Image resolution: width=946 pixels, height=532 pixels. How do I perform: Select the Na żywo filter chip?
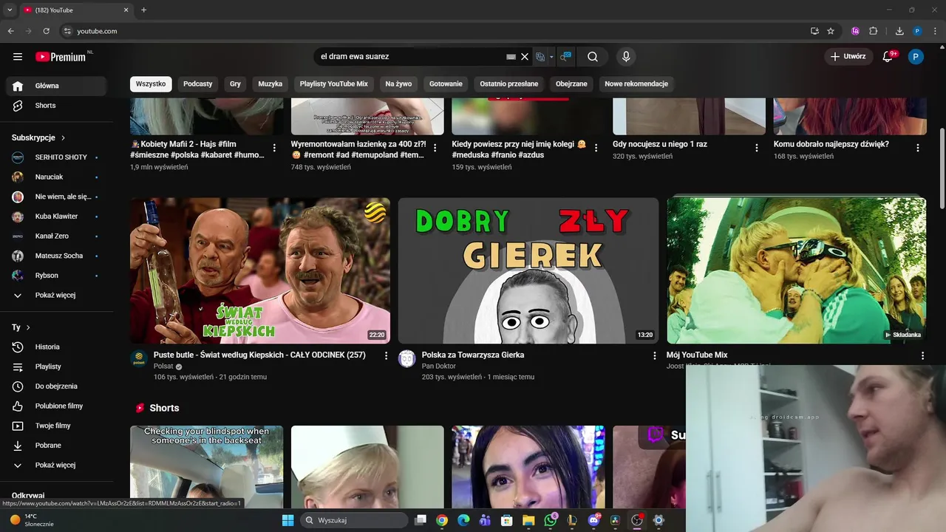(399, 83)
